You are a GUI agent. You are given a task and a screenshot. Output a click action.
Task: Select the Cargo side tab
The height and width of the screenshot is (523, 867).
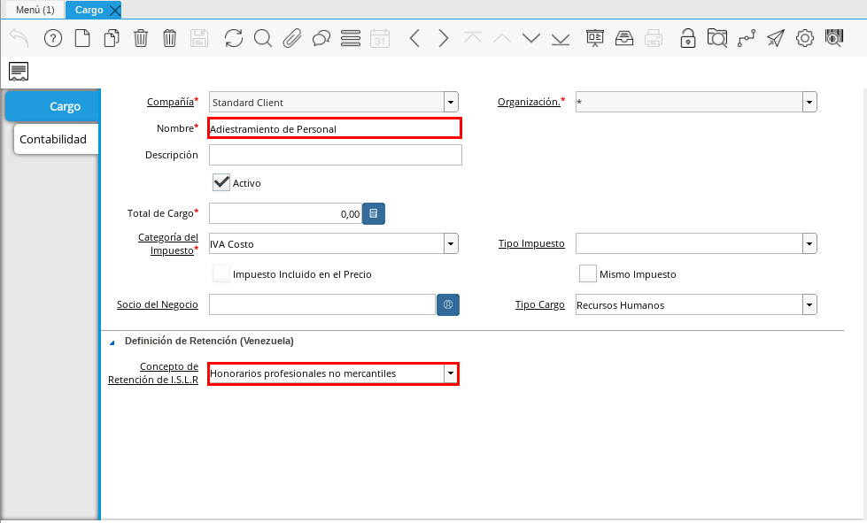pyautogui.click(x=52, y=106)
